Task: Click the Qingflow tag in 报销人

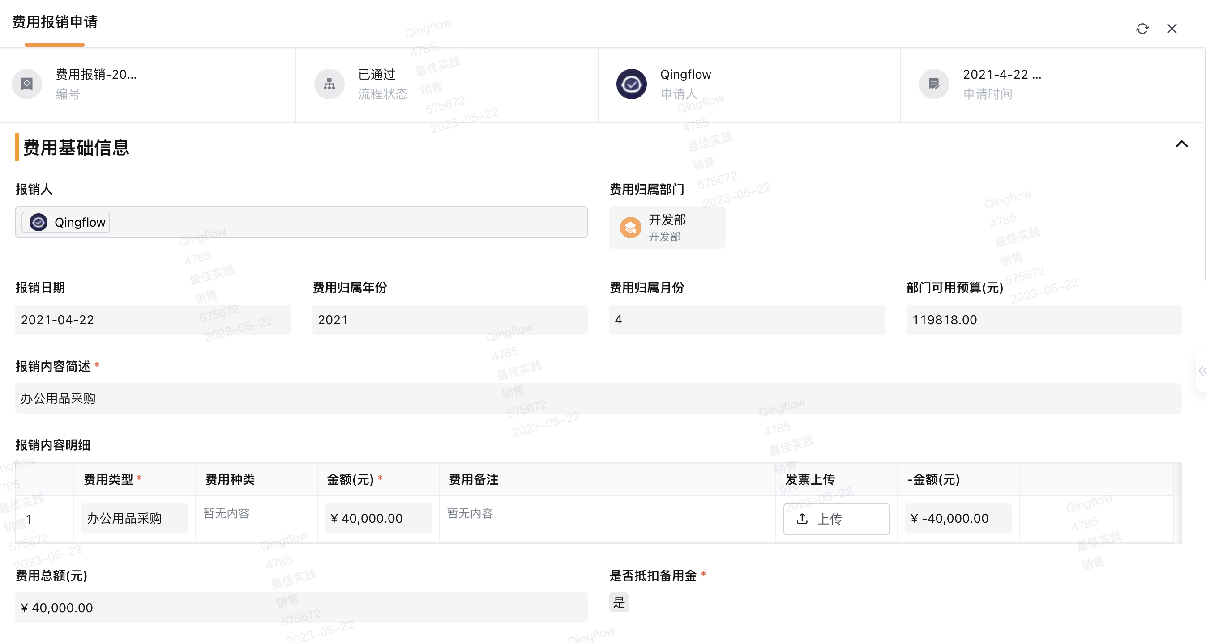Action: [x=66, y=222]
